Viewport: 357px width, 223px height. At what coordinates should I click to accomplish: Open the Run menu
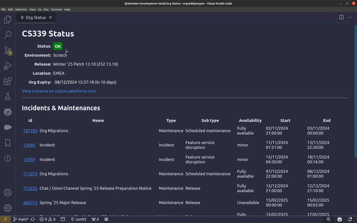[x=46, y=10]
